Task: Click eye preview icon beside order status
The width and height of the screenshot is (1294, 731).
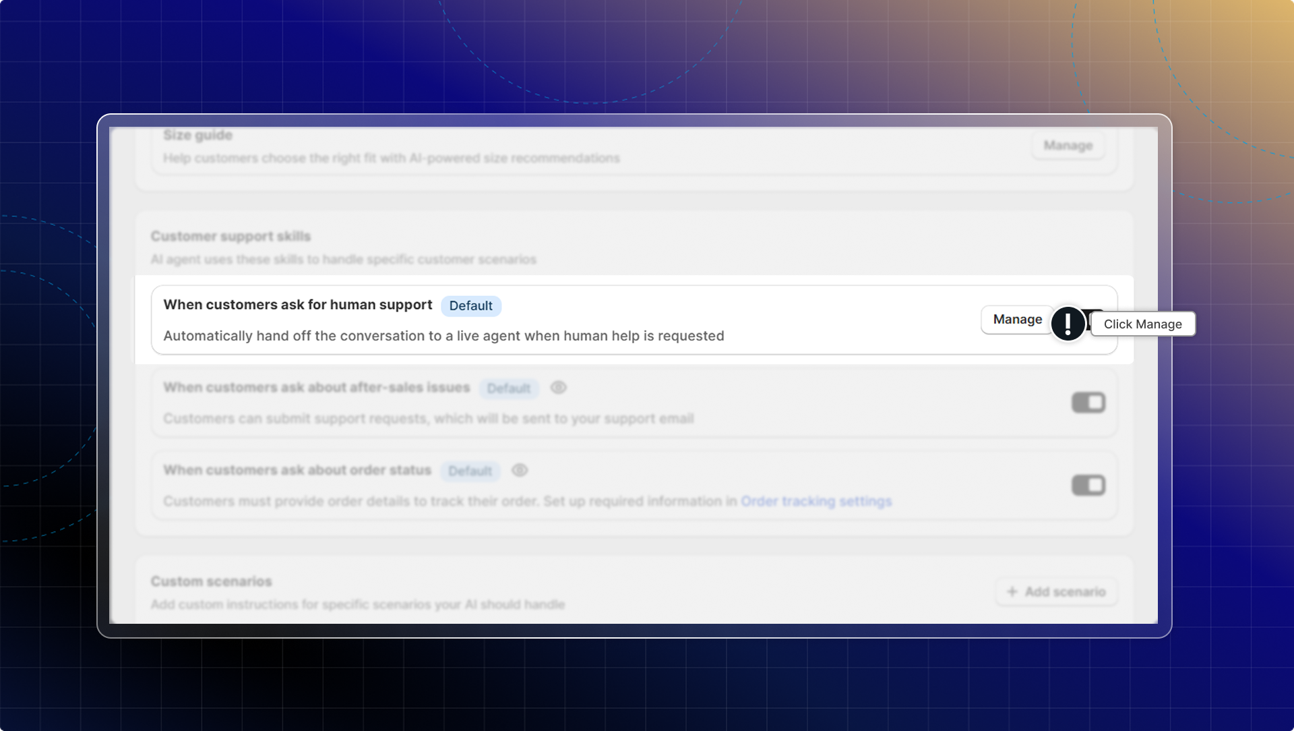Action: tap(519, 471)
